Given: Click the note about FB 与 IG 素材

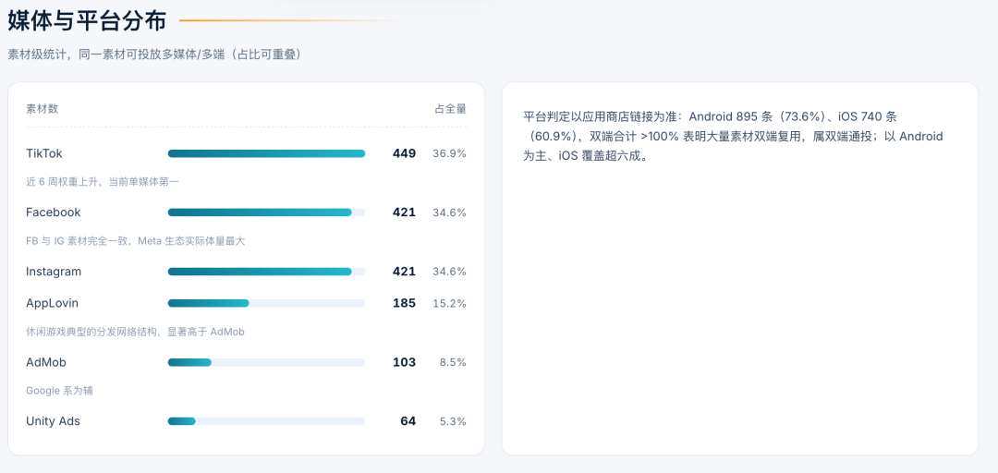Looking at the screenshot, I should point(136,241).
